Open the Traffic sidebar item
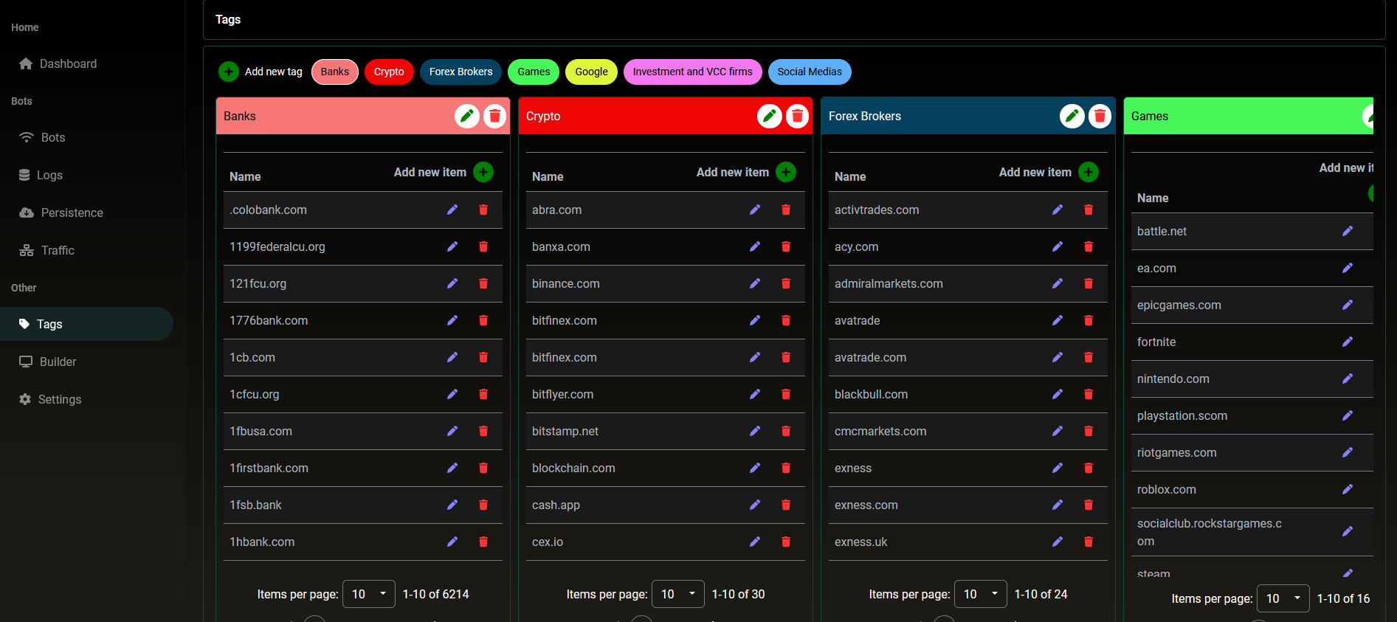Image resolution: width=1397 pixels, height=622 pixels. (x=87, y=250)
